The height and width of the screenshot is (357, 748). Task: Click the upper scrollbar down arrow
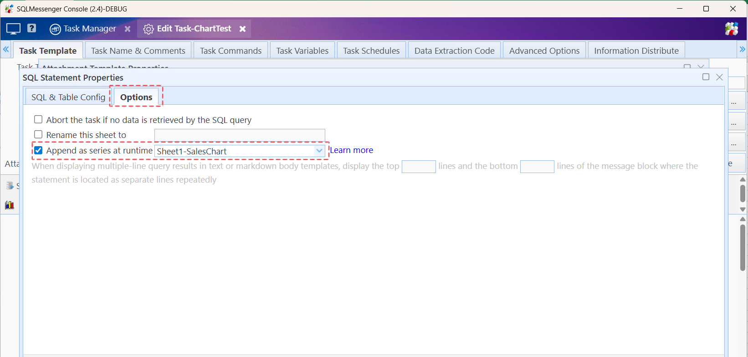[x=743, y=209]
